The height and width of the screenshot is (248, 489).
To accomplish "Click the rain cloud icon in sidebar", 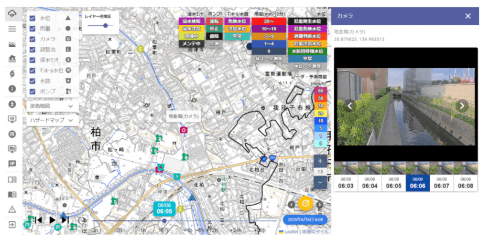I will pyautogui.click(x=12, y=14).
